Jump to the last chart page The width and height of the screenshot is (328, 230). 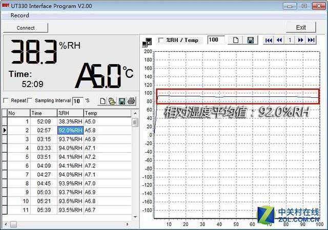click(311, 40)
